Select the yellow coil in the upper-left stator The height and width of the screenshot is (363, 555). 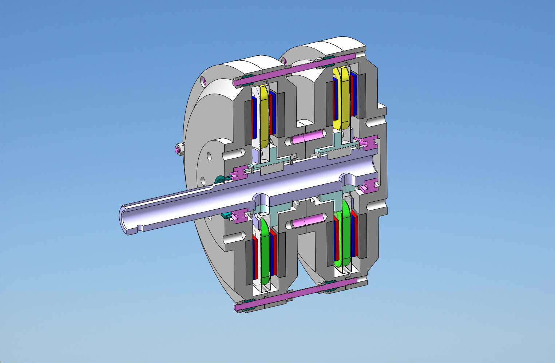(x=264, y=113)
